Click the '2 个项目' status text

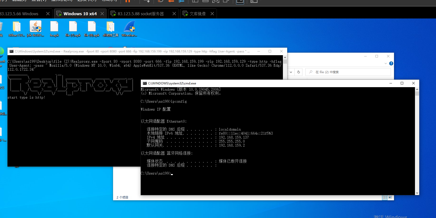[122, 197]
